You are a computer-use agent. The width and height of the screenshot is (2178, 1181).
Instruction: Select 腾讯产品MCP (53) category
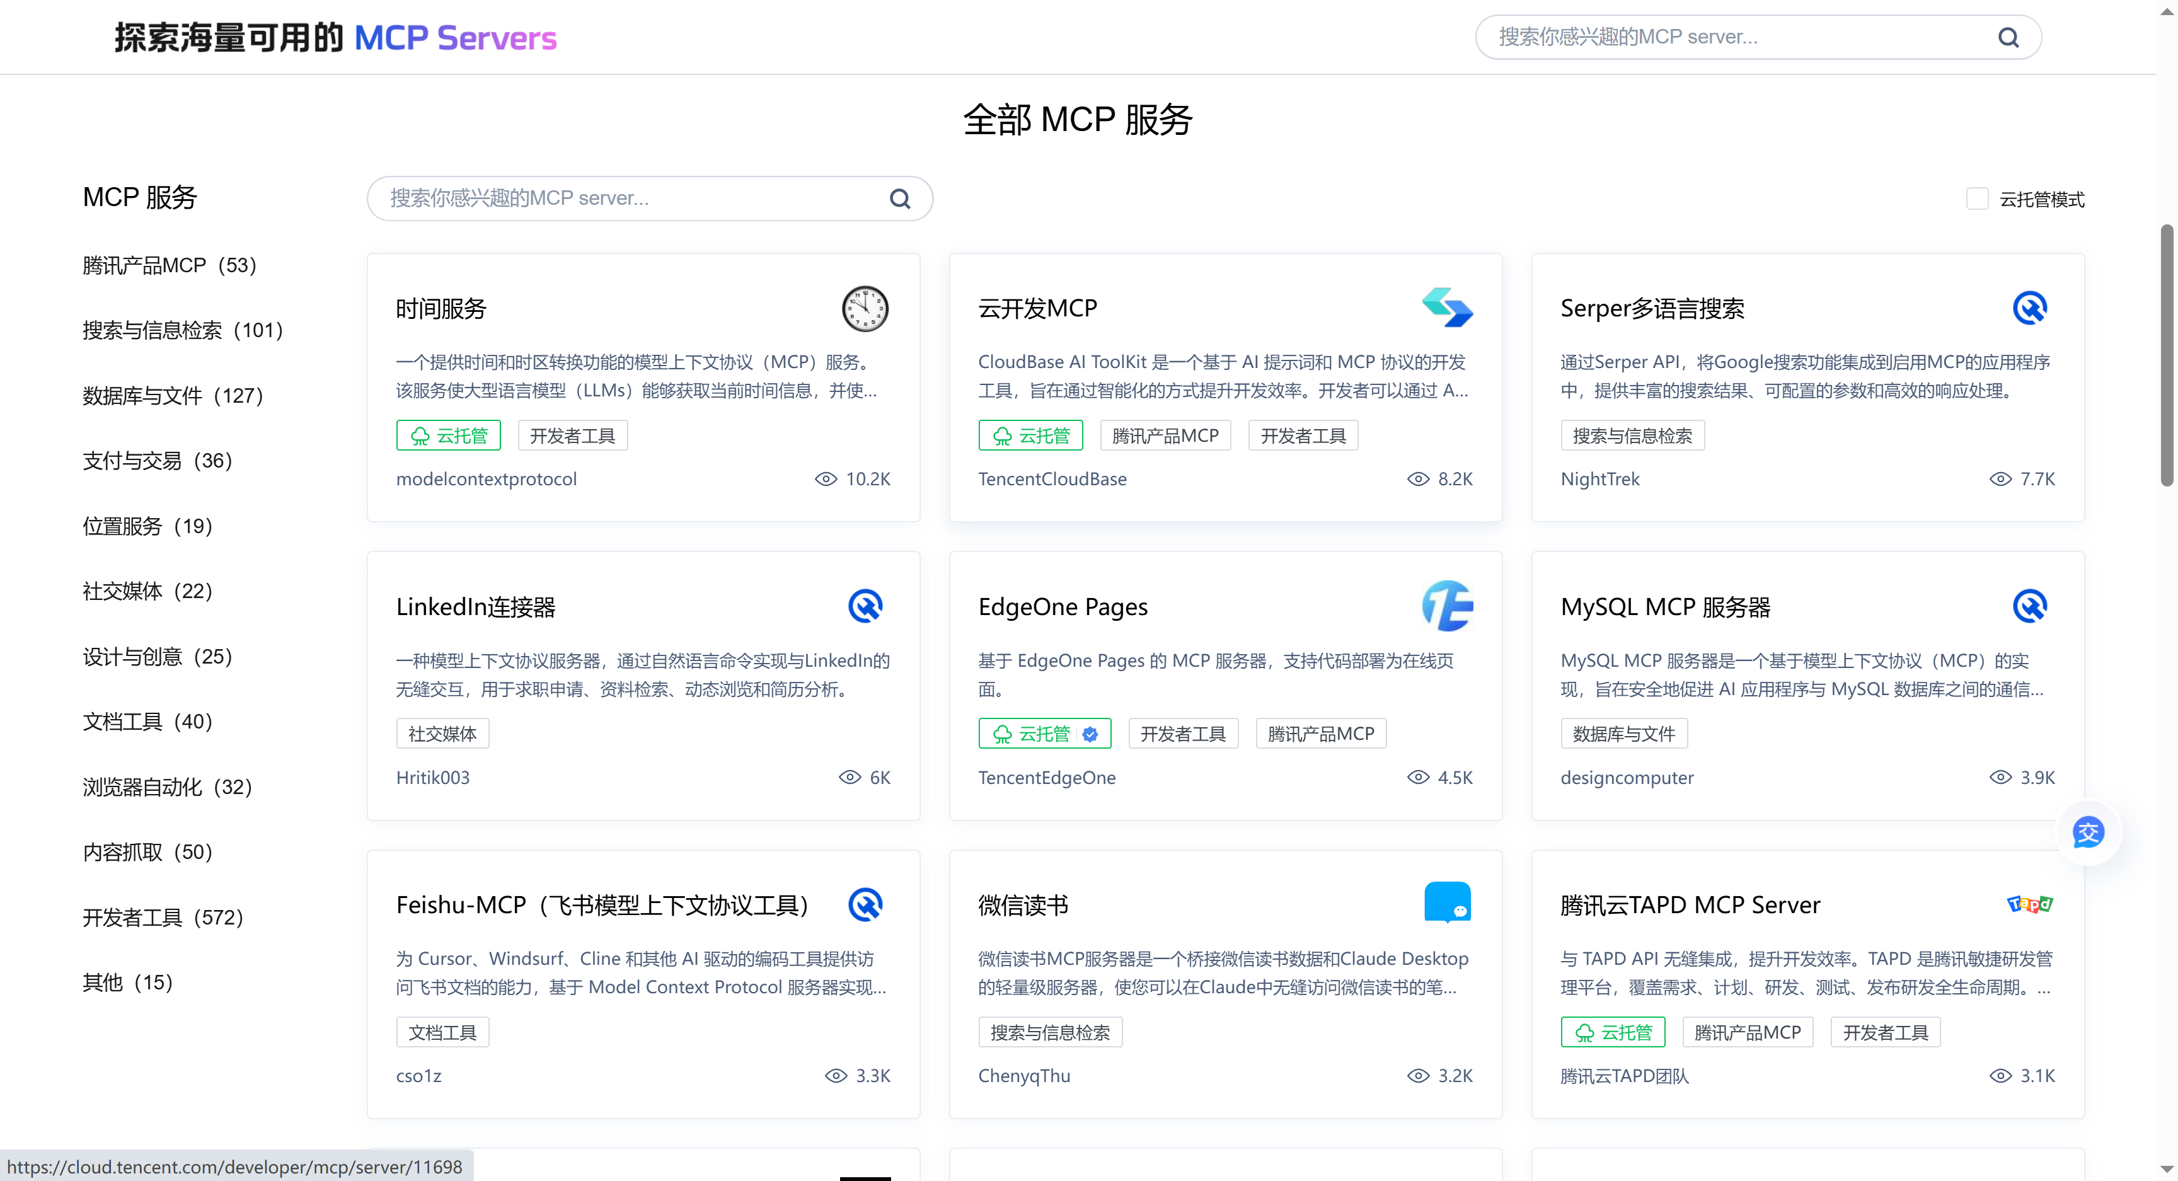click(x=169, y=265)
